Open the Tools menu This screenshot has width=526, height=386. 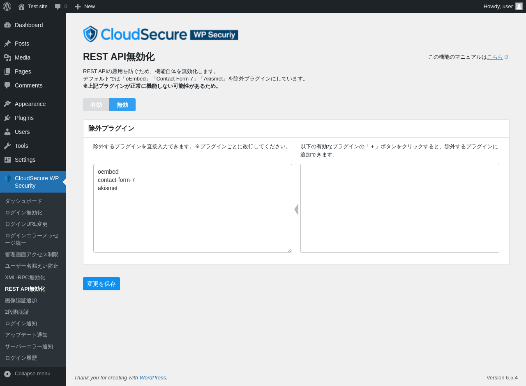[x=33, y=146]
